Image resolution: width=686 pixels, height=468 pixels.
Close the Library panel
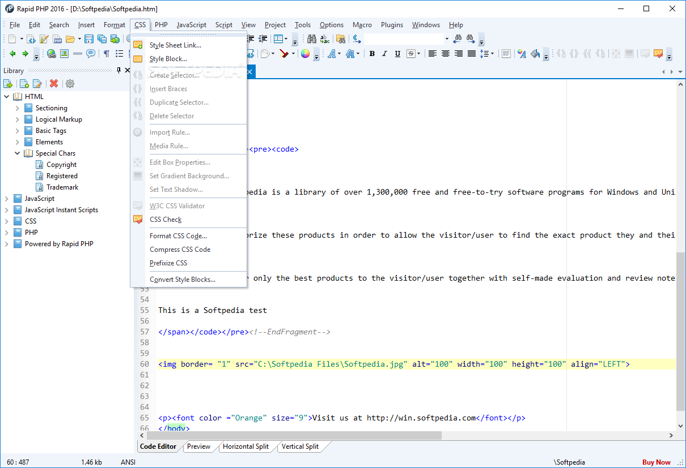pos(128,71)
